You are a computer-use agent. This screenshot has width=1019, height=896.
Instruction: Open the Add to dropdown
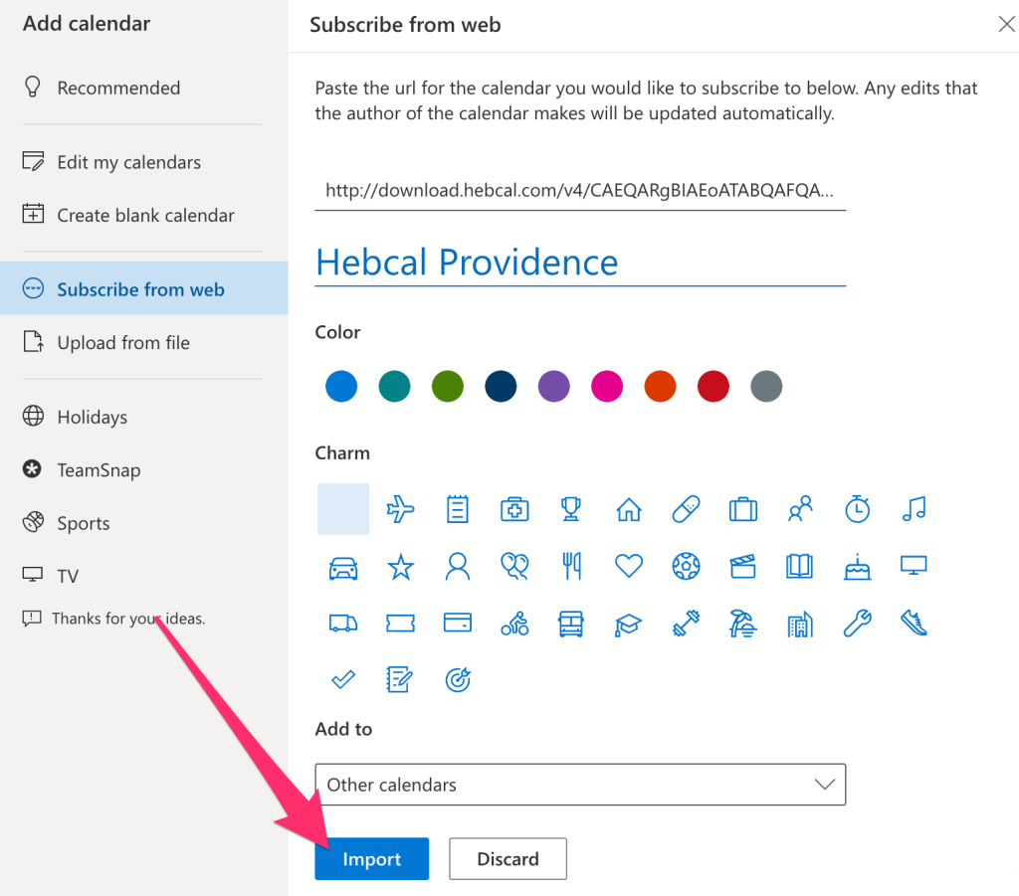click(x=580, y=785)
